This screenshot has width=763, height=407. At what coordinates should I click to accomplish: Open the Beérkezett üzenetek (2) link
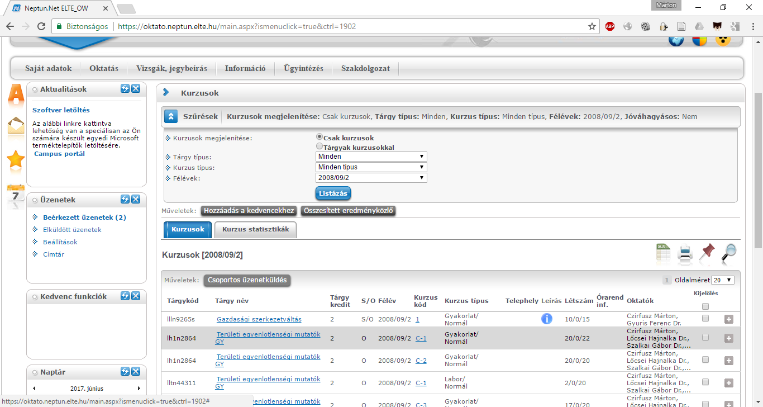[84, 217]
